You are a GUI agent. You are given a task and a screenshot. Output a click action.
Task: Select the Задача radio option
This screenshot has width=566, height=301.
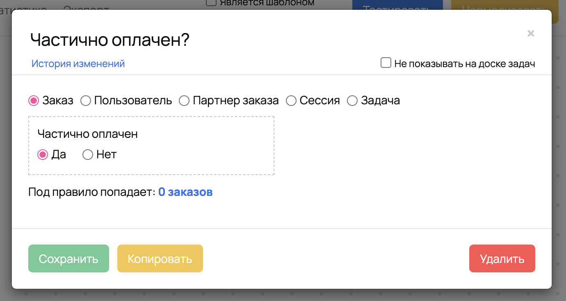click(x=352, y=101)
